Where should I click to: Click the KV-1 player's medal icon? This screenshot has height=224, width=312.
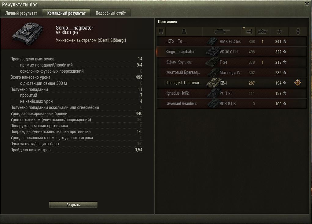[x=298, y=82]
